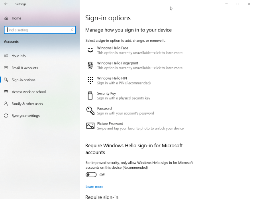This screenshot has height=199, width=255.
Task: Click the Family & other users person icon
Action: tap(6, 103)
